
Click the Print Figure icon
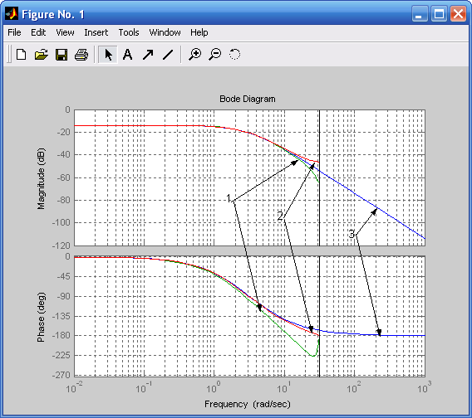pos(81,55)
